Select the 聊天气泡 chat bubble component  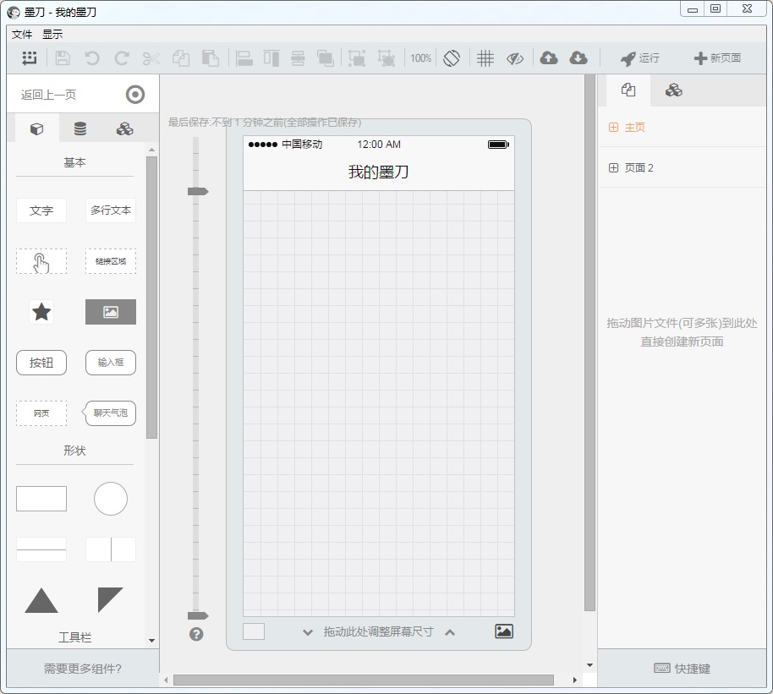[109, 413]
